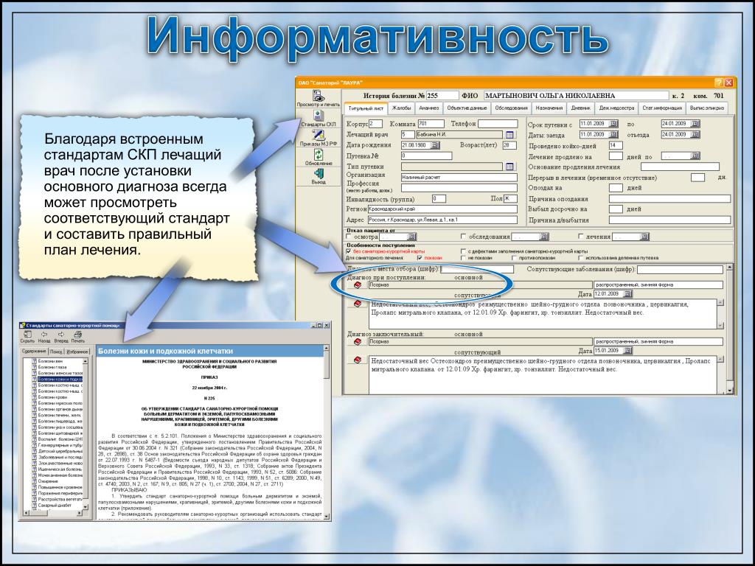755x566 pixels.
Task: Click the standards document vertical scrollbar thumb
Action: click(x=327, y=365)
